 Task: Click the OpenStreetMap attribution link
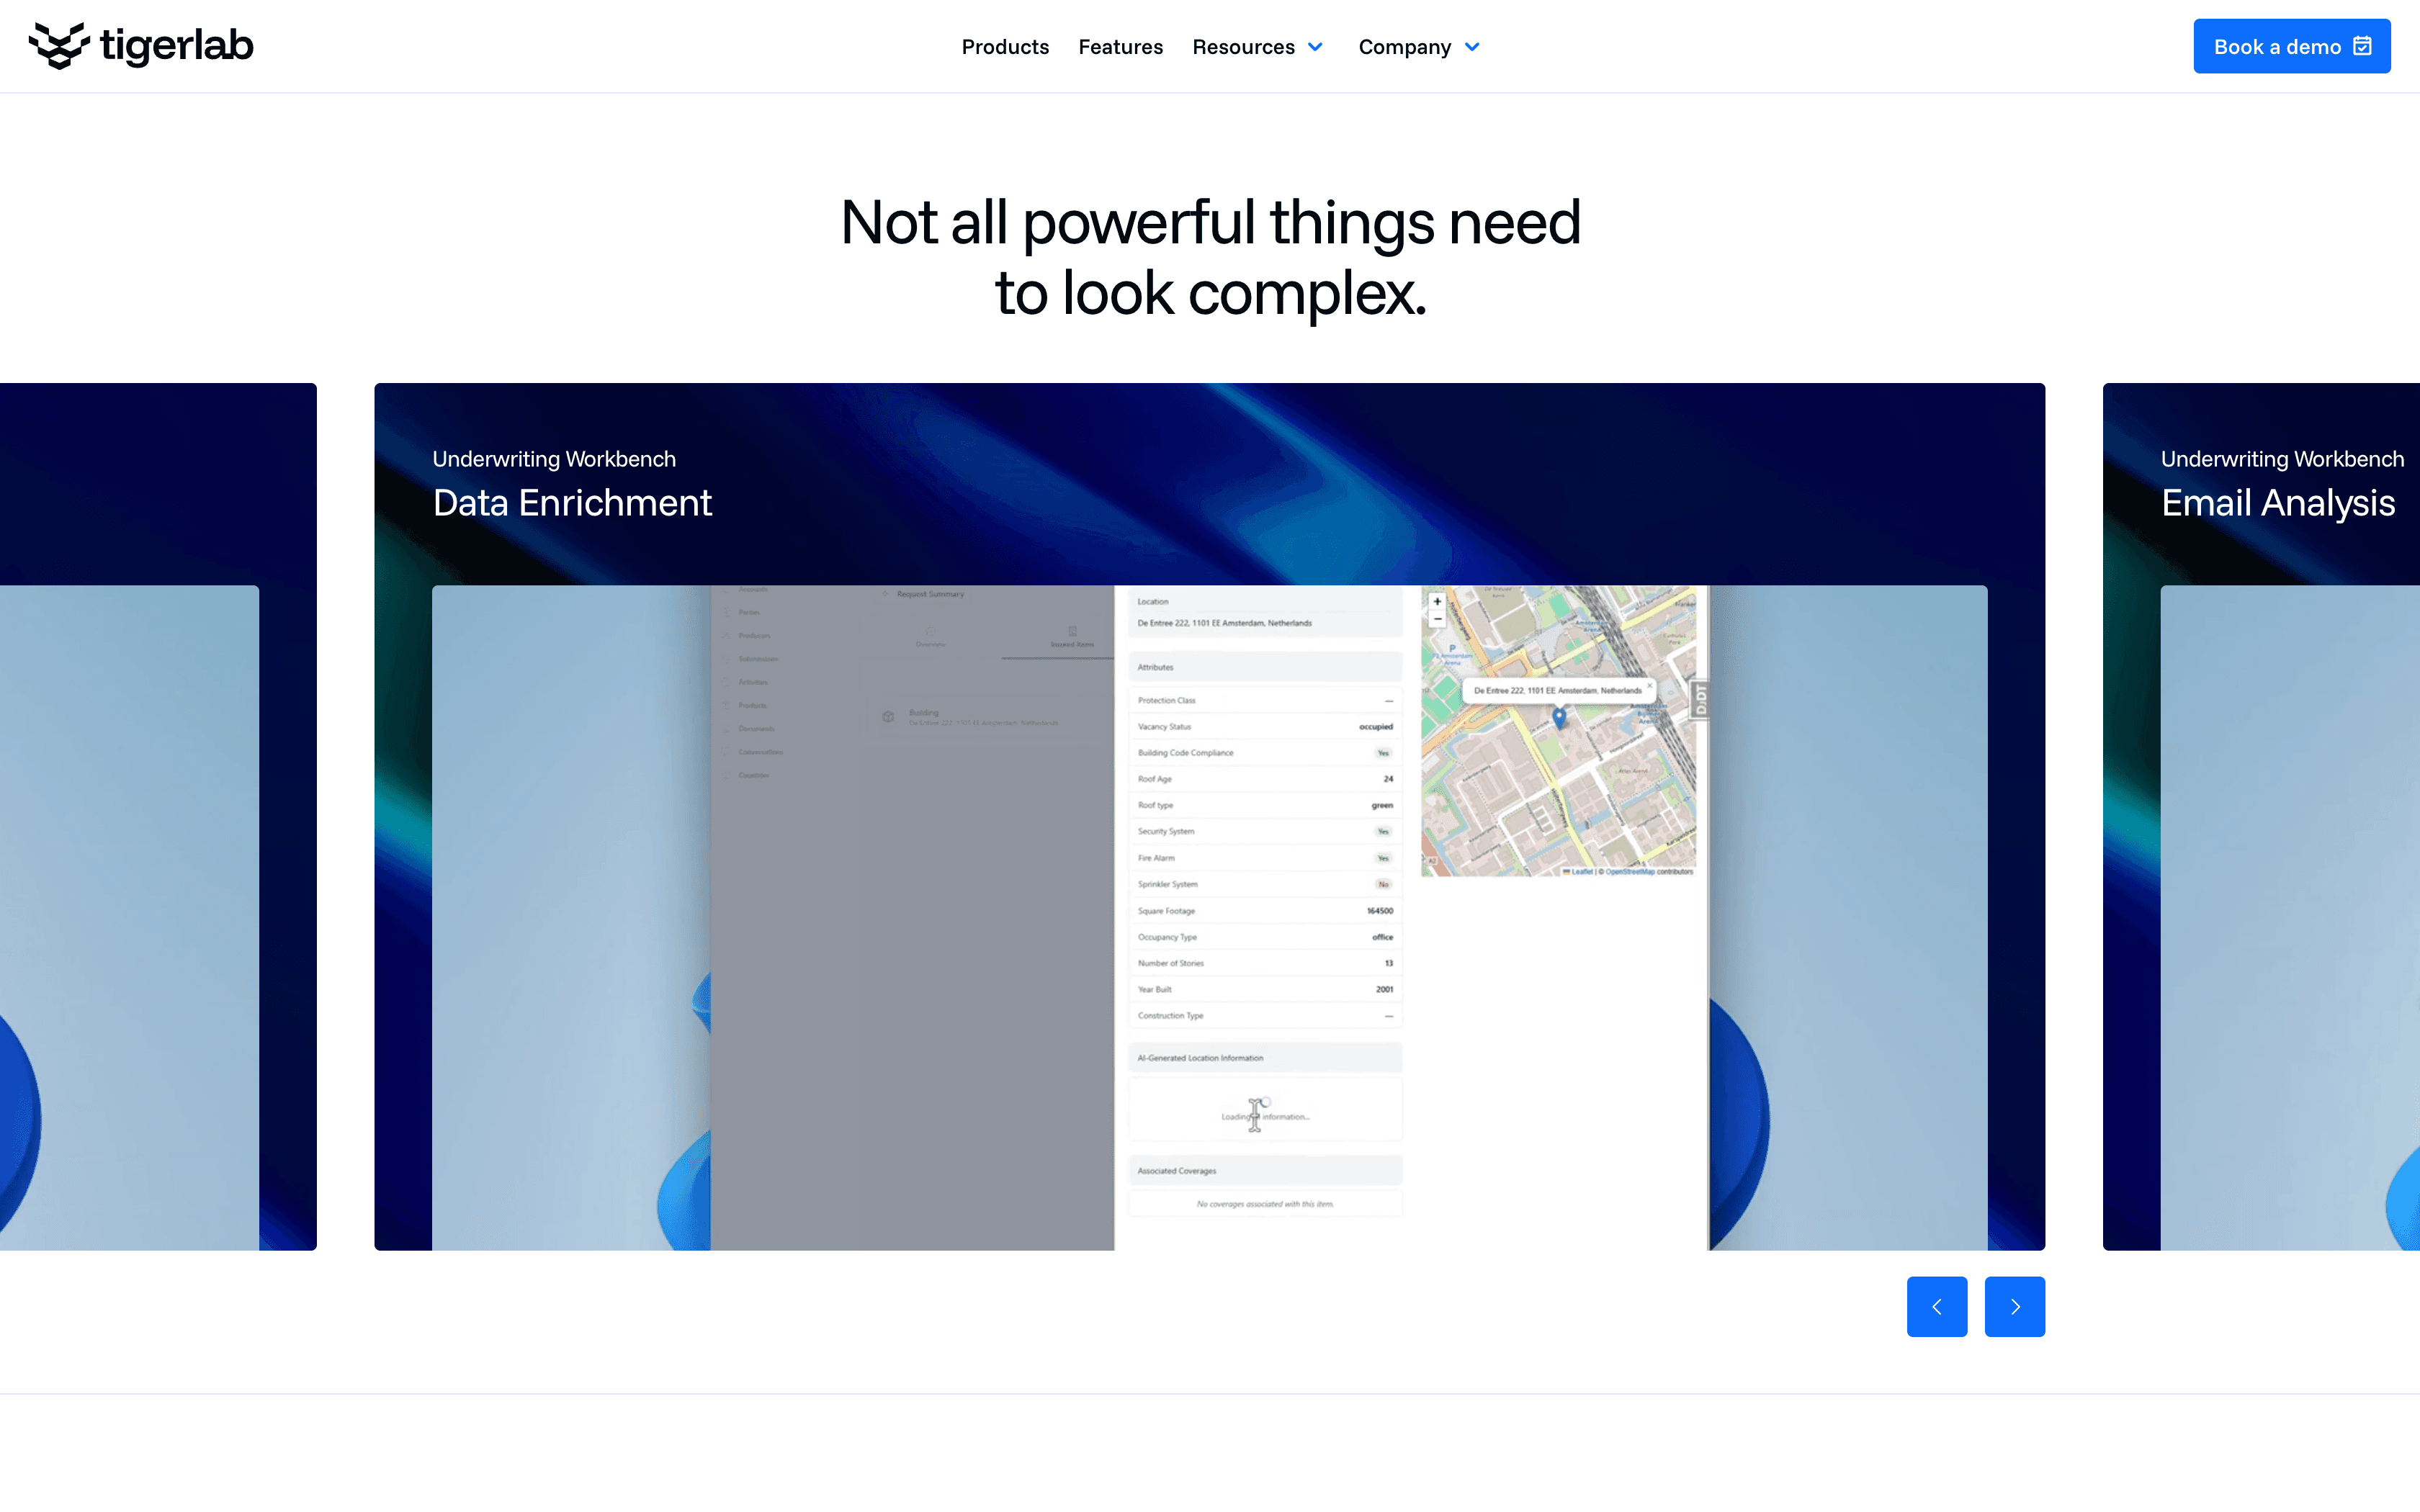pyautogui.click(x=1630, y=872)
